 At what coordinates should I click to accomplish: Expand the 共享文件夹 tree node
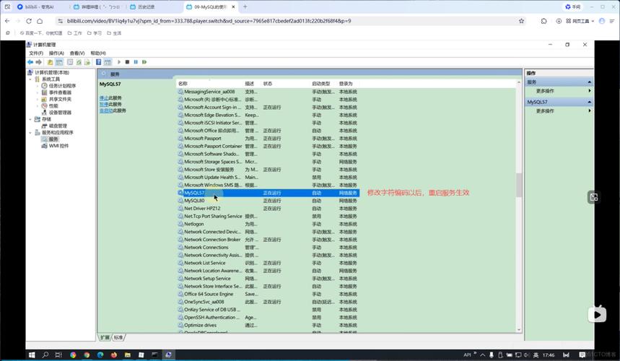(x=38, y=99)
